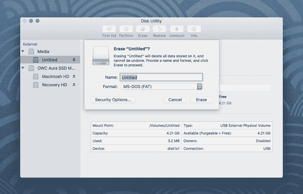The image size is (303, 194).
Task: Eject Recovery HD from the sidebar
Action: 74,85
